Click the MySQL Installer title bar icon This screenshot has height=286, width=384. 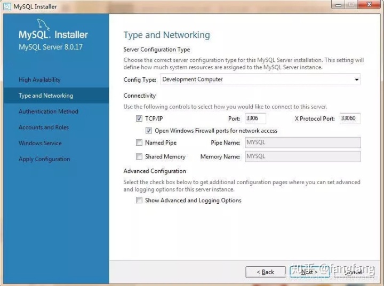click(x=7, y=6)
